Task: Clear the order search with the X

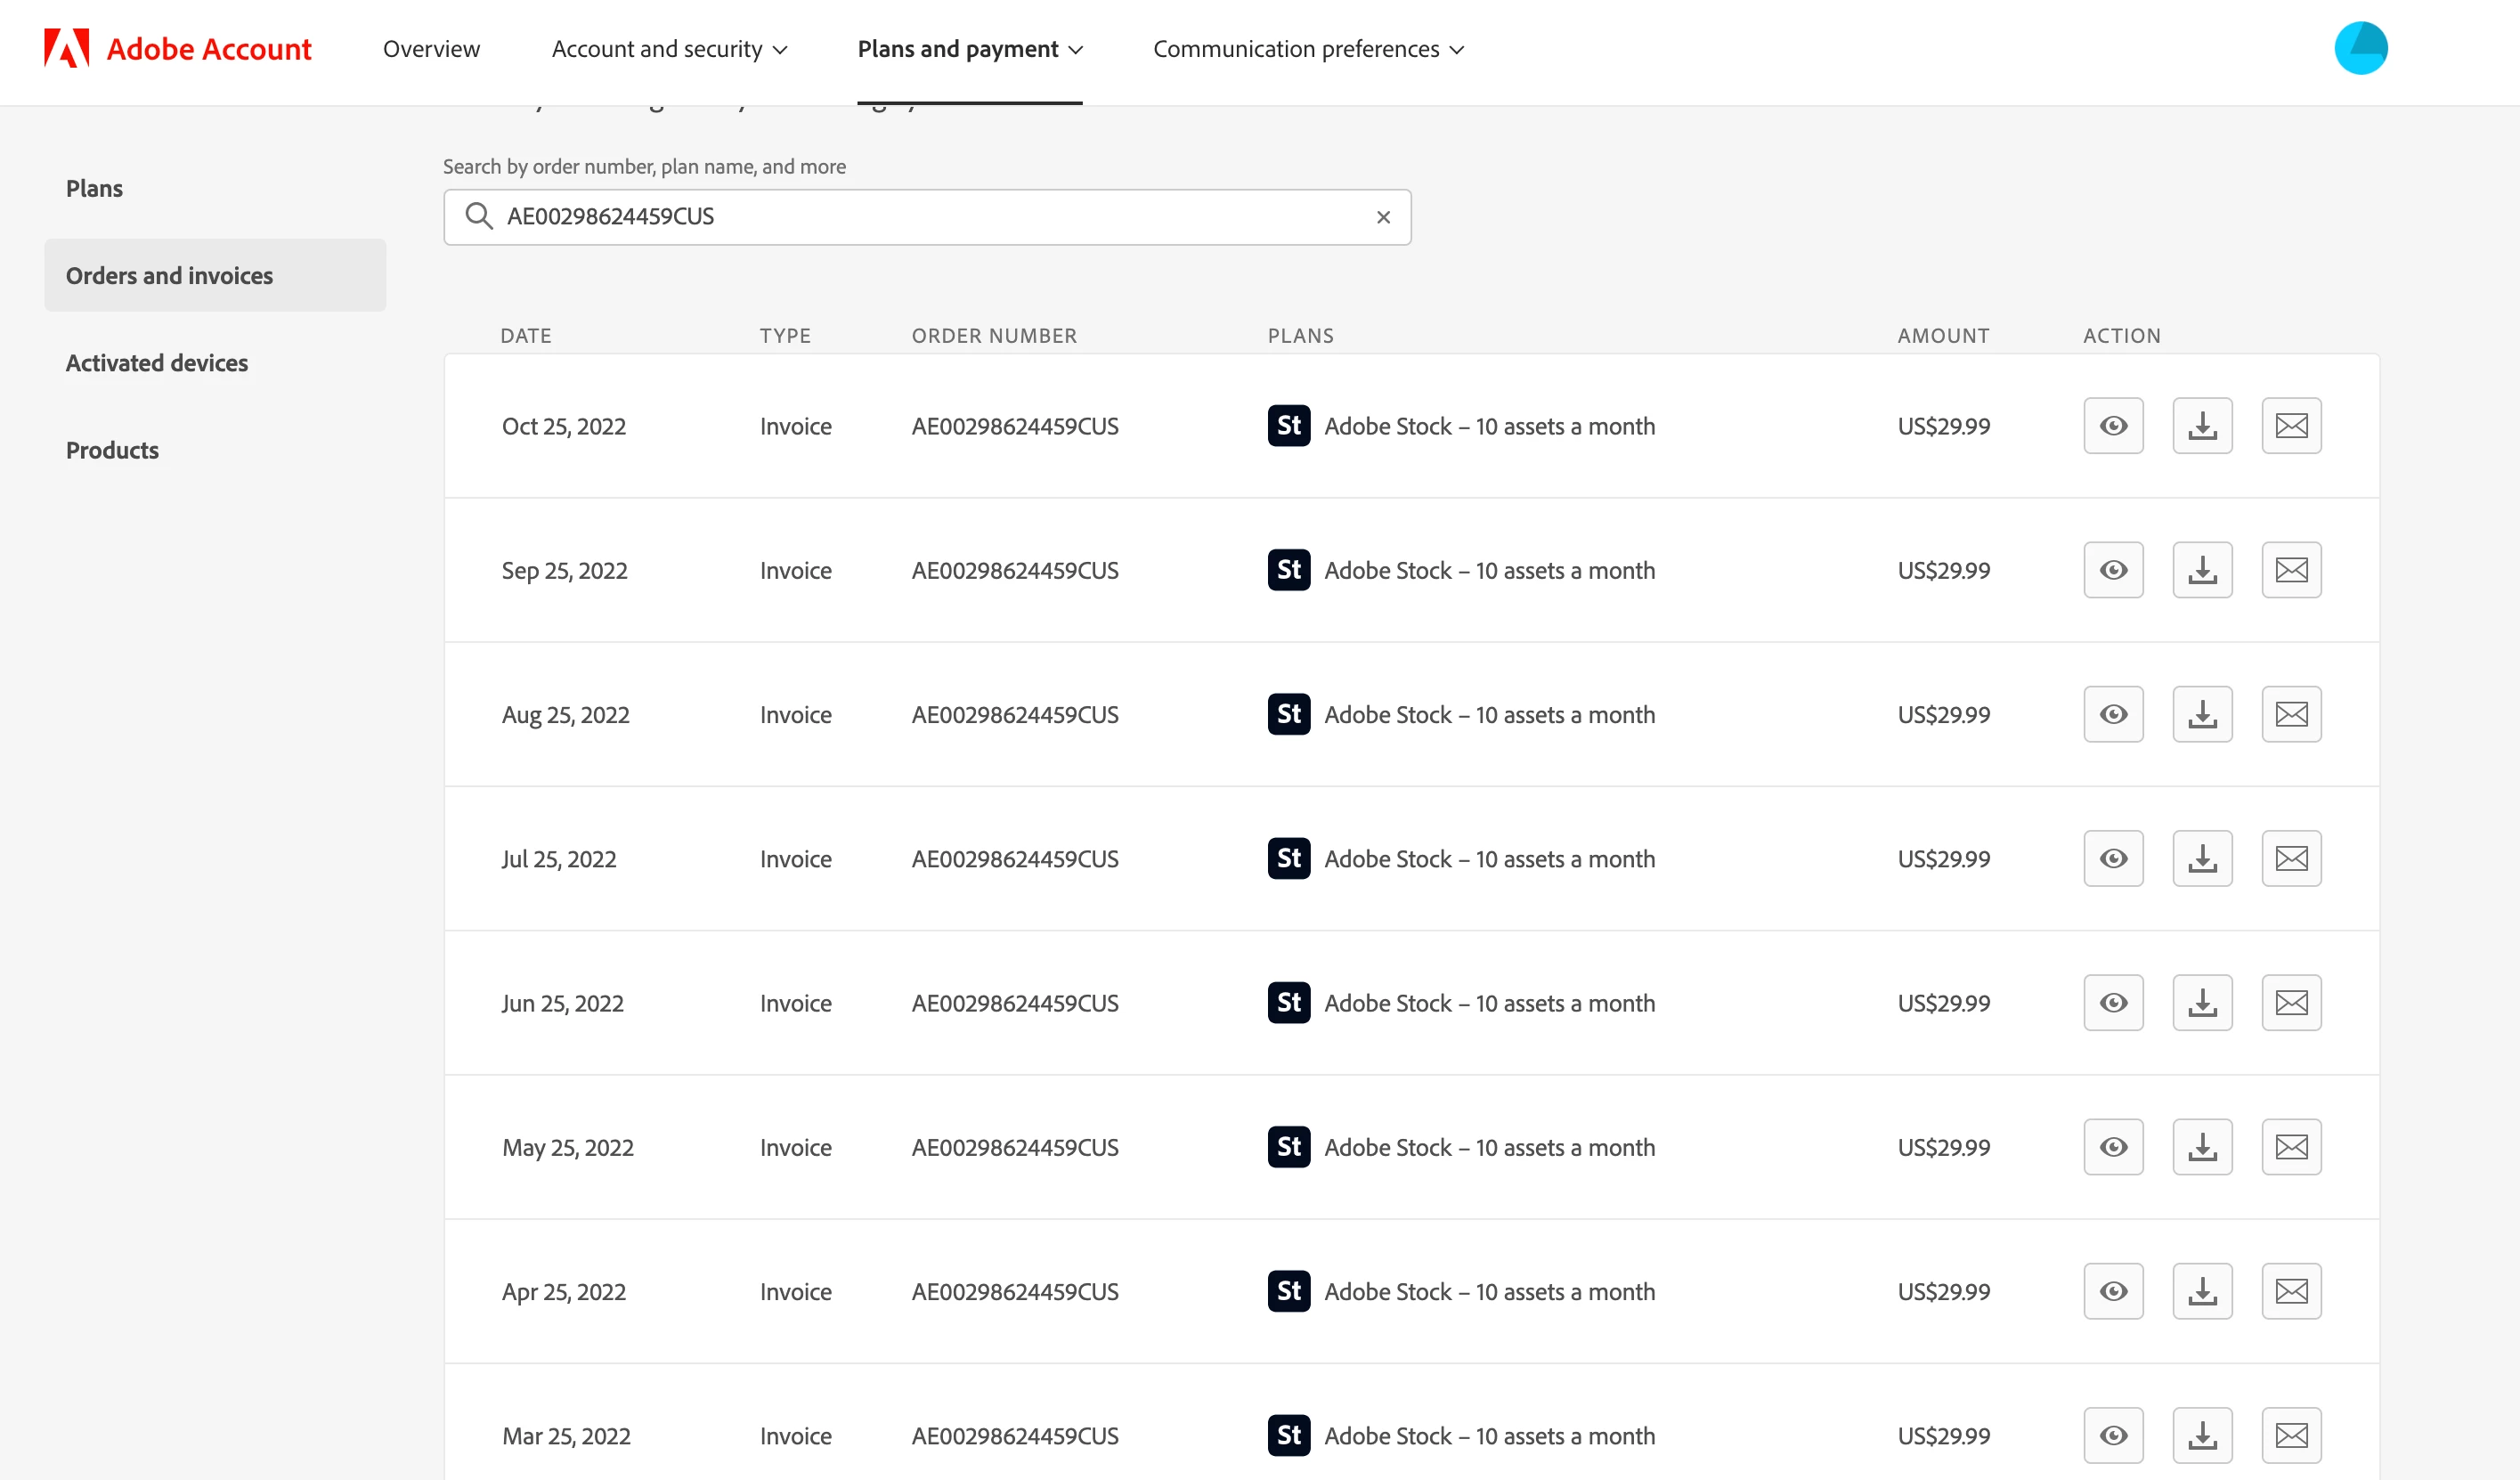Action: (x=1383, y=217)
